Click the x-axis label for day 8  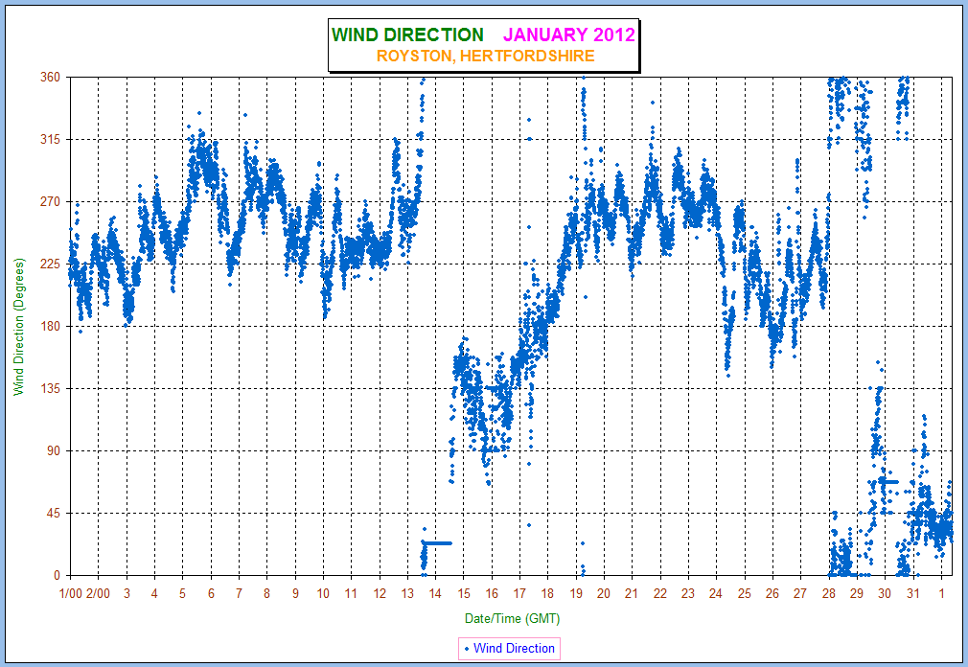pyautogui.click(x=266, y=593)
